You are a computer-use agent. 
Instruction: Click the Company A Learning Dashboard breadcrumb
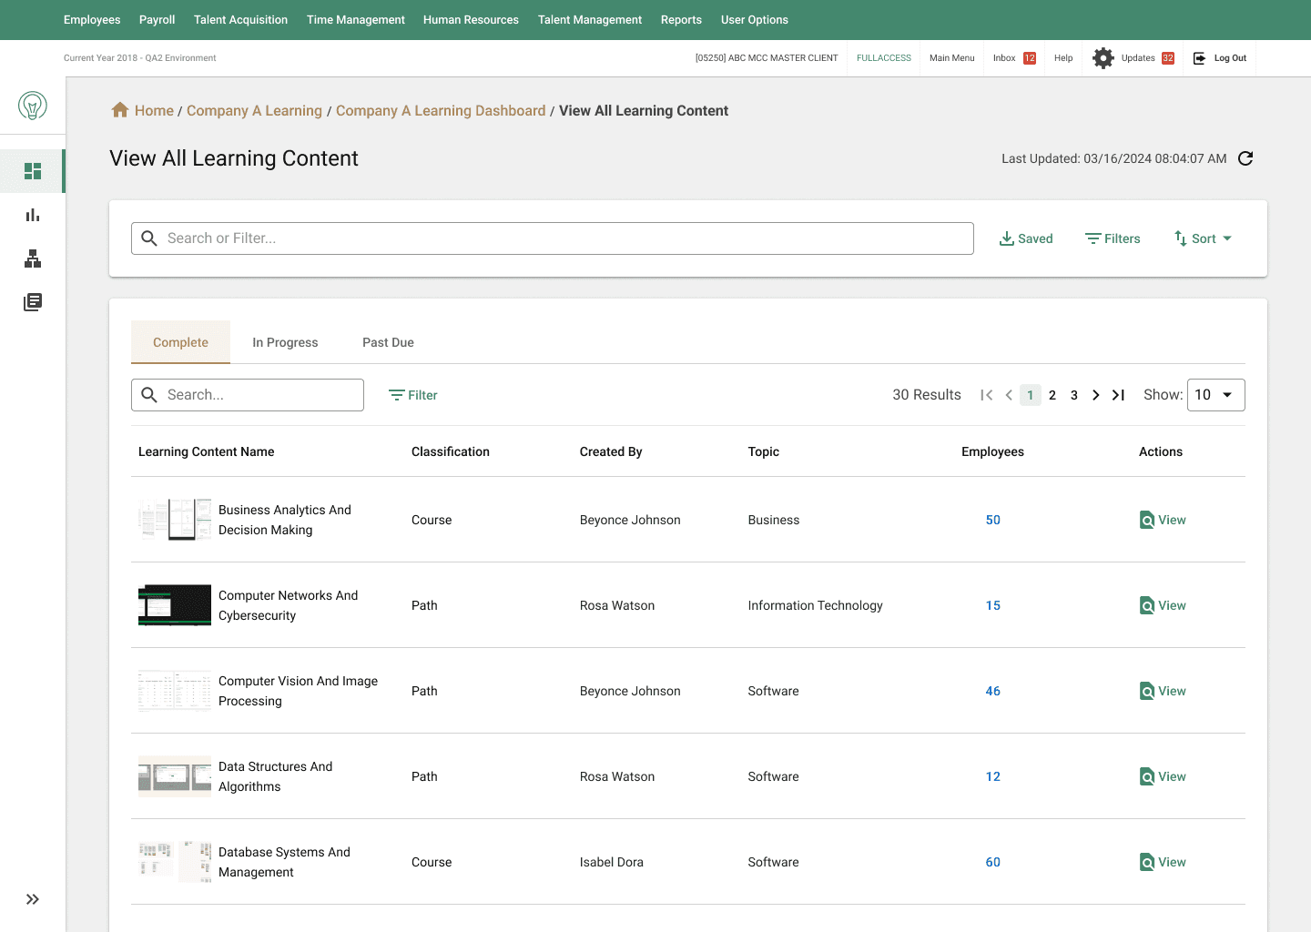[441, 110]
